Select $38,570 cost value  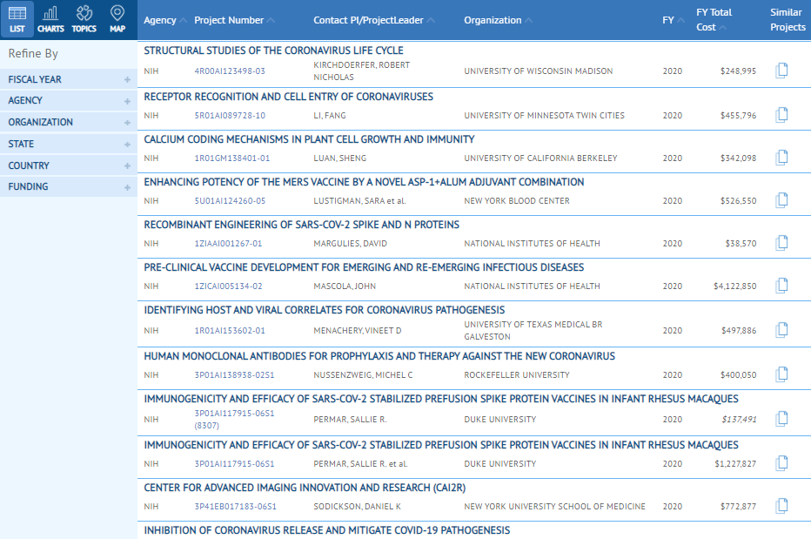point(741,243)
